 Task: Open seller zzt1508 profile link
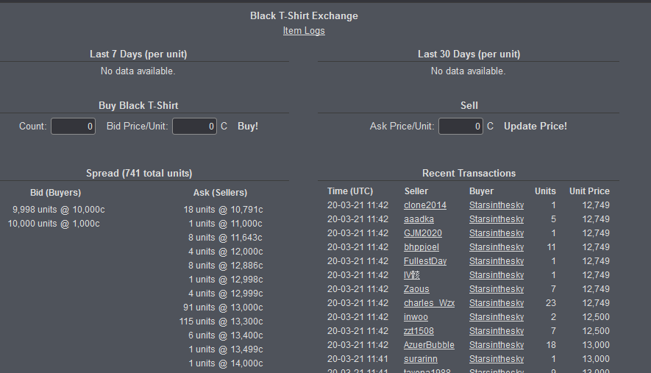tap(419, 331)
